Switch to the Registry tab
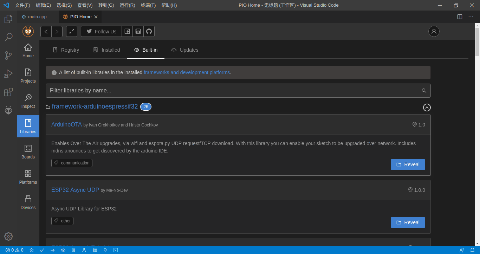The image size is (480, 254). [66, 50]
